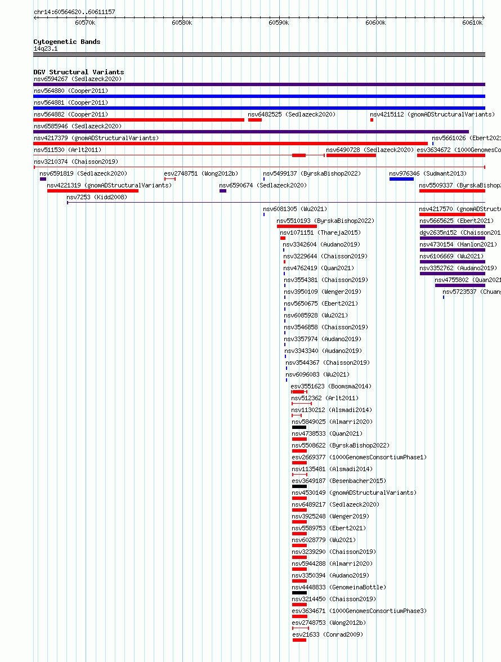Click nsv5499137 (ByrskaBishop2022) label

312,173
